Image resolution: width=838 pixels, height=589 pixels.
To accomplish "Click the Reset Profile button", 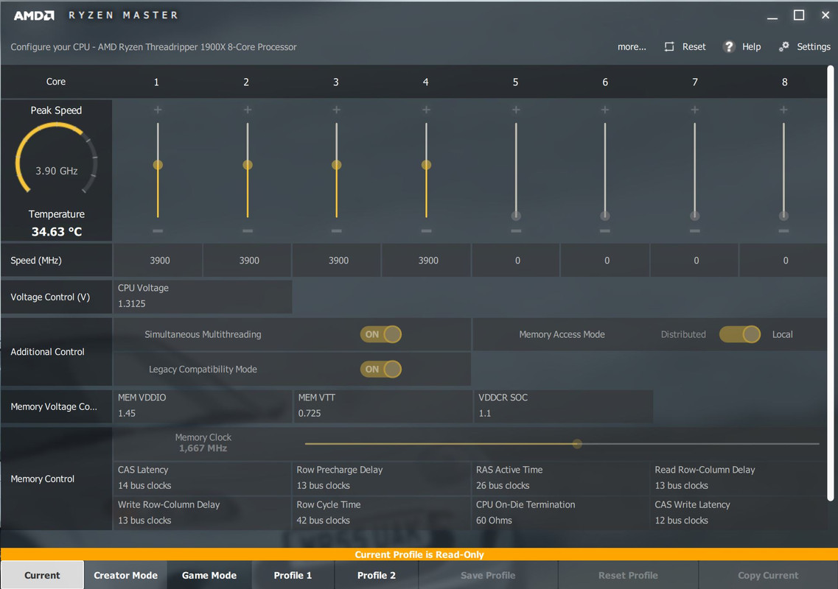I will point(628,575).
